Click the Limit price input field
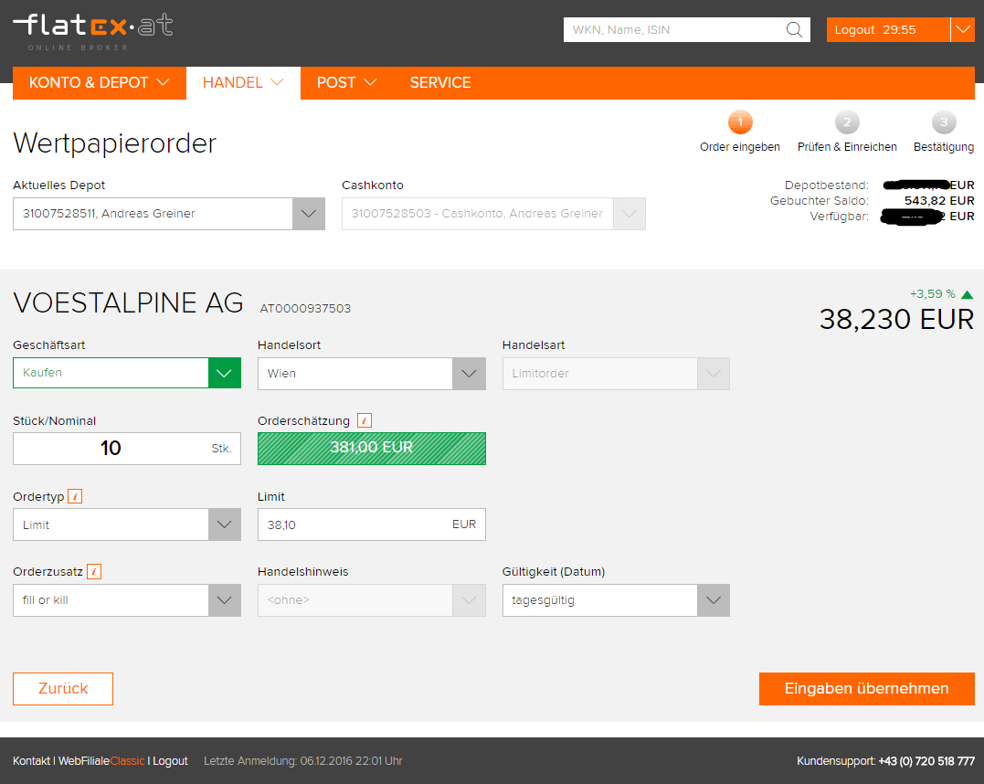 [372, 524]
